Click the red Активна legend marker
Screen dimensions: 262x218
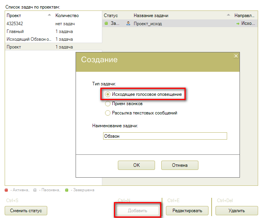point(7,190)
